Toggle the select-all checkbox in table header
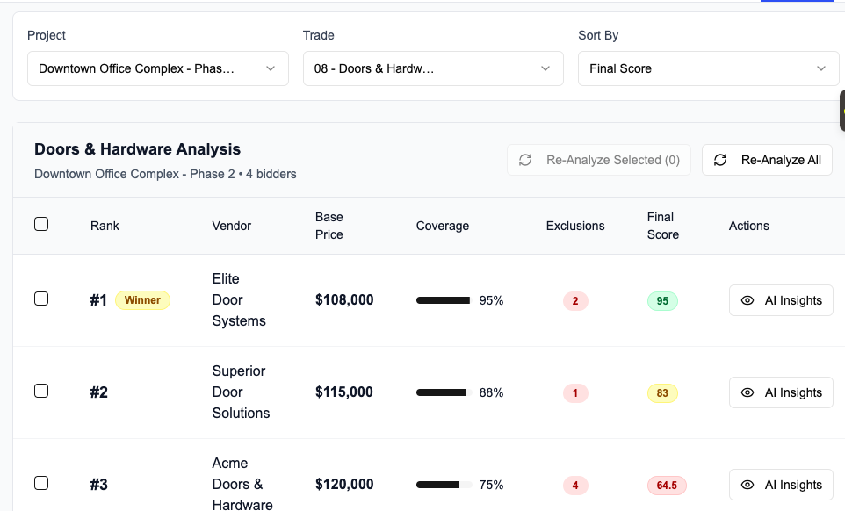The image size is (845, 511). 41,224
